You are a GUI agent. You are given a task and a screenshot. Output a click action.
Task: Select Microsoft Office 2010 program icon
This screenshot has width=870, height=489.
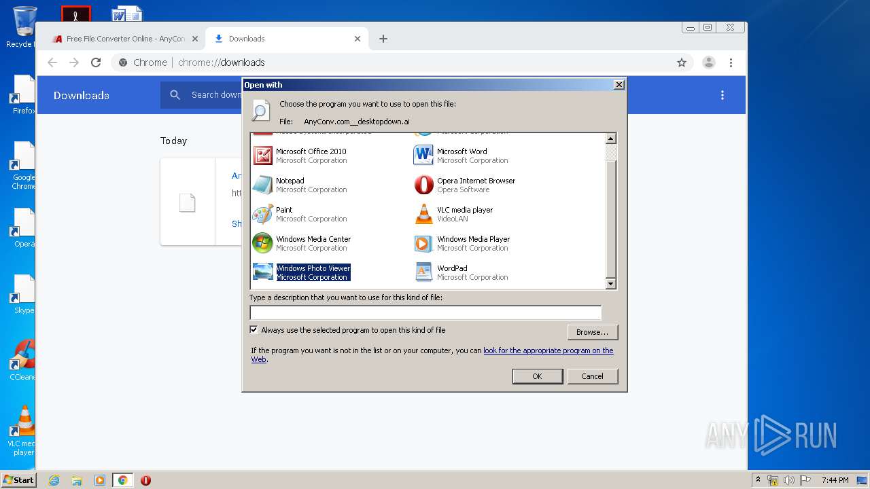coord(262,156)
